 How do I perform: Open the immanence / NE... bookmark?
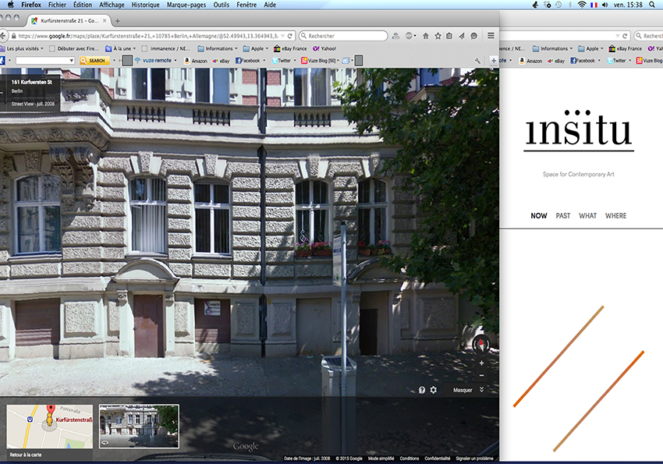coord(165,48)
